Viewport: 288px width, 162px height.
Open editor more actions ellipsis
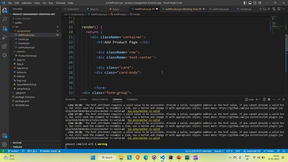point(284,9)
